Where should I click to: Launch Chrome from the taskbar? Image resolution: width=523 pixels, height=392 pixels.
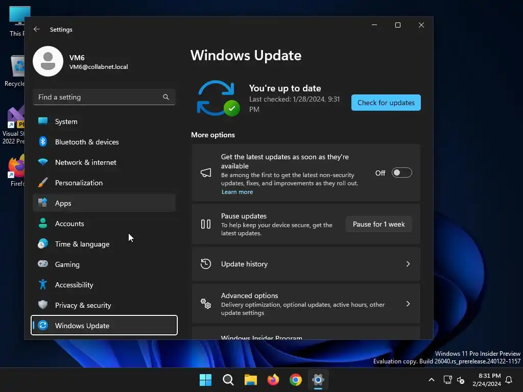[296, 380]
